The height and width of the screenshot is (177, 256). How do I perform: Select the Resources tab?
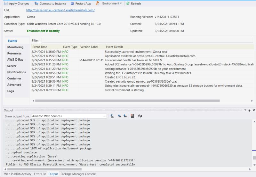(14, 53)
